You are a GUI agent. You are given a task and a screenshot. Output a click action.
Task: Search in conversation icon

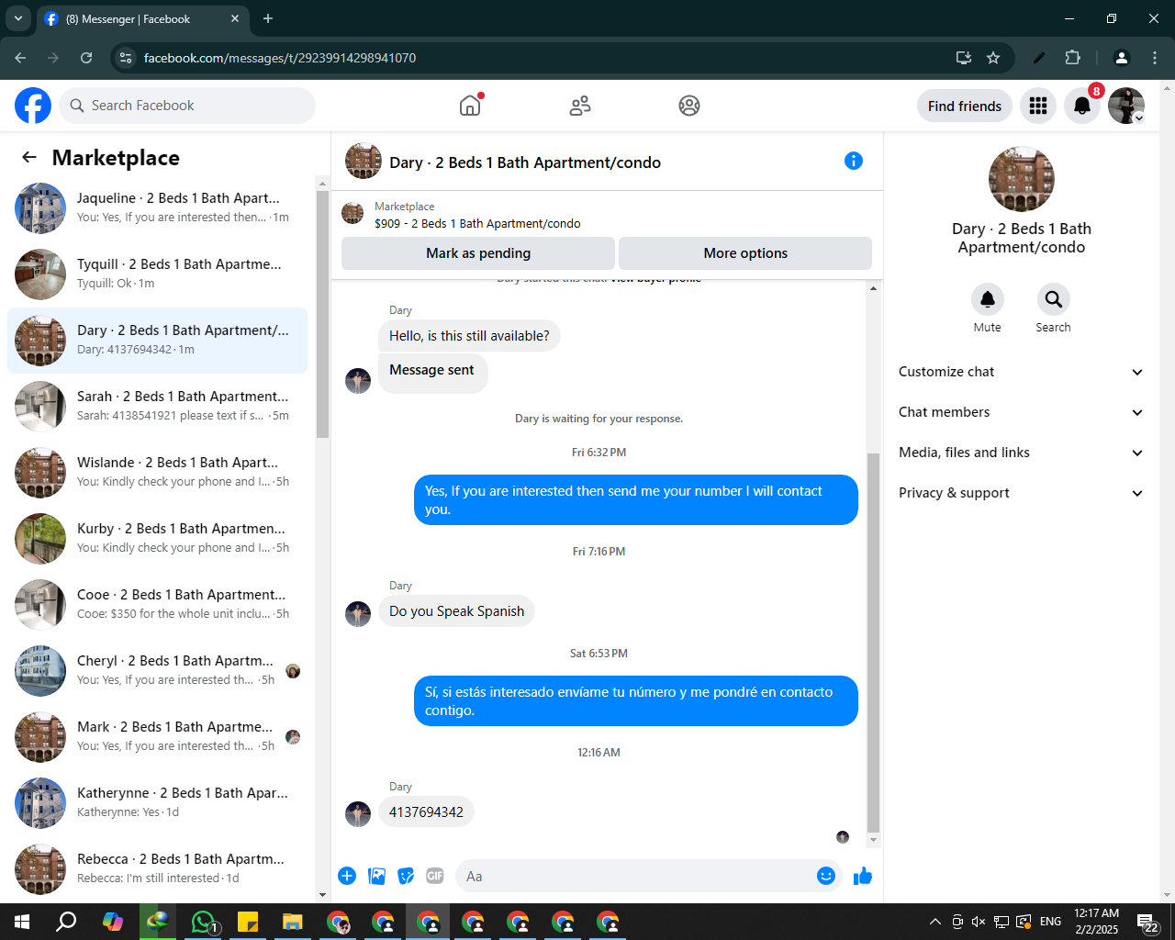[1054, 299]
